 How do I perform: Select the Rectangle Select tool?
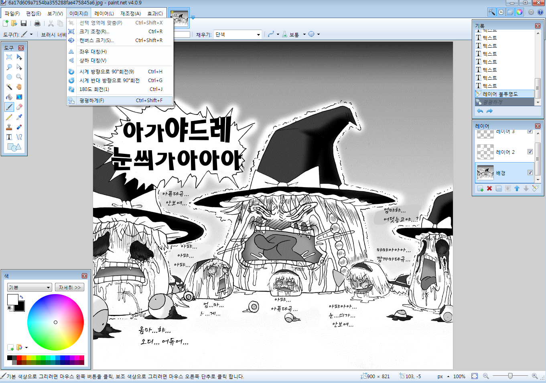pos(9,57)
